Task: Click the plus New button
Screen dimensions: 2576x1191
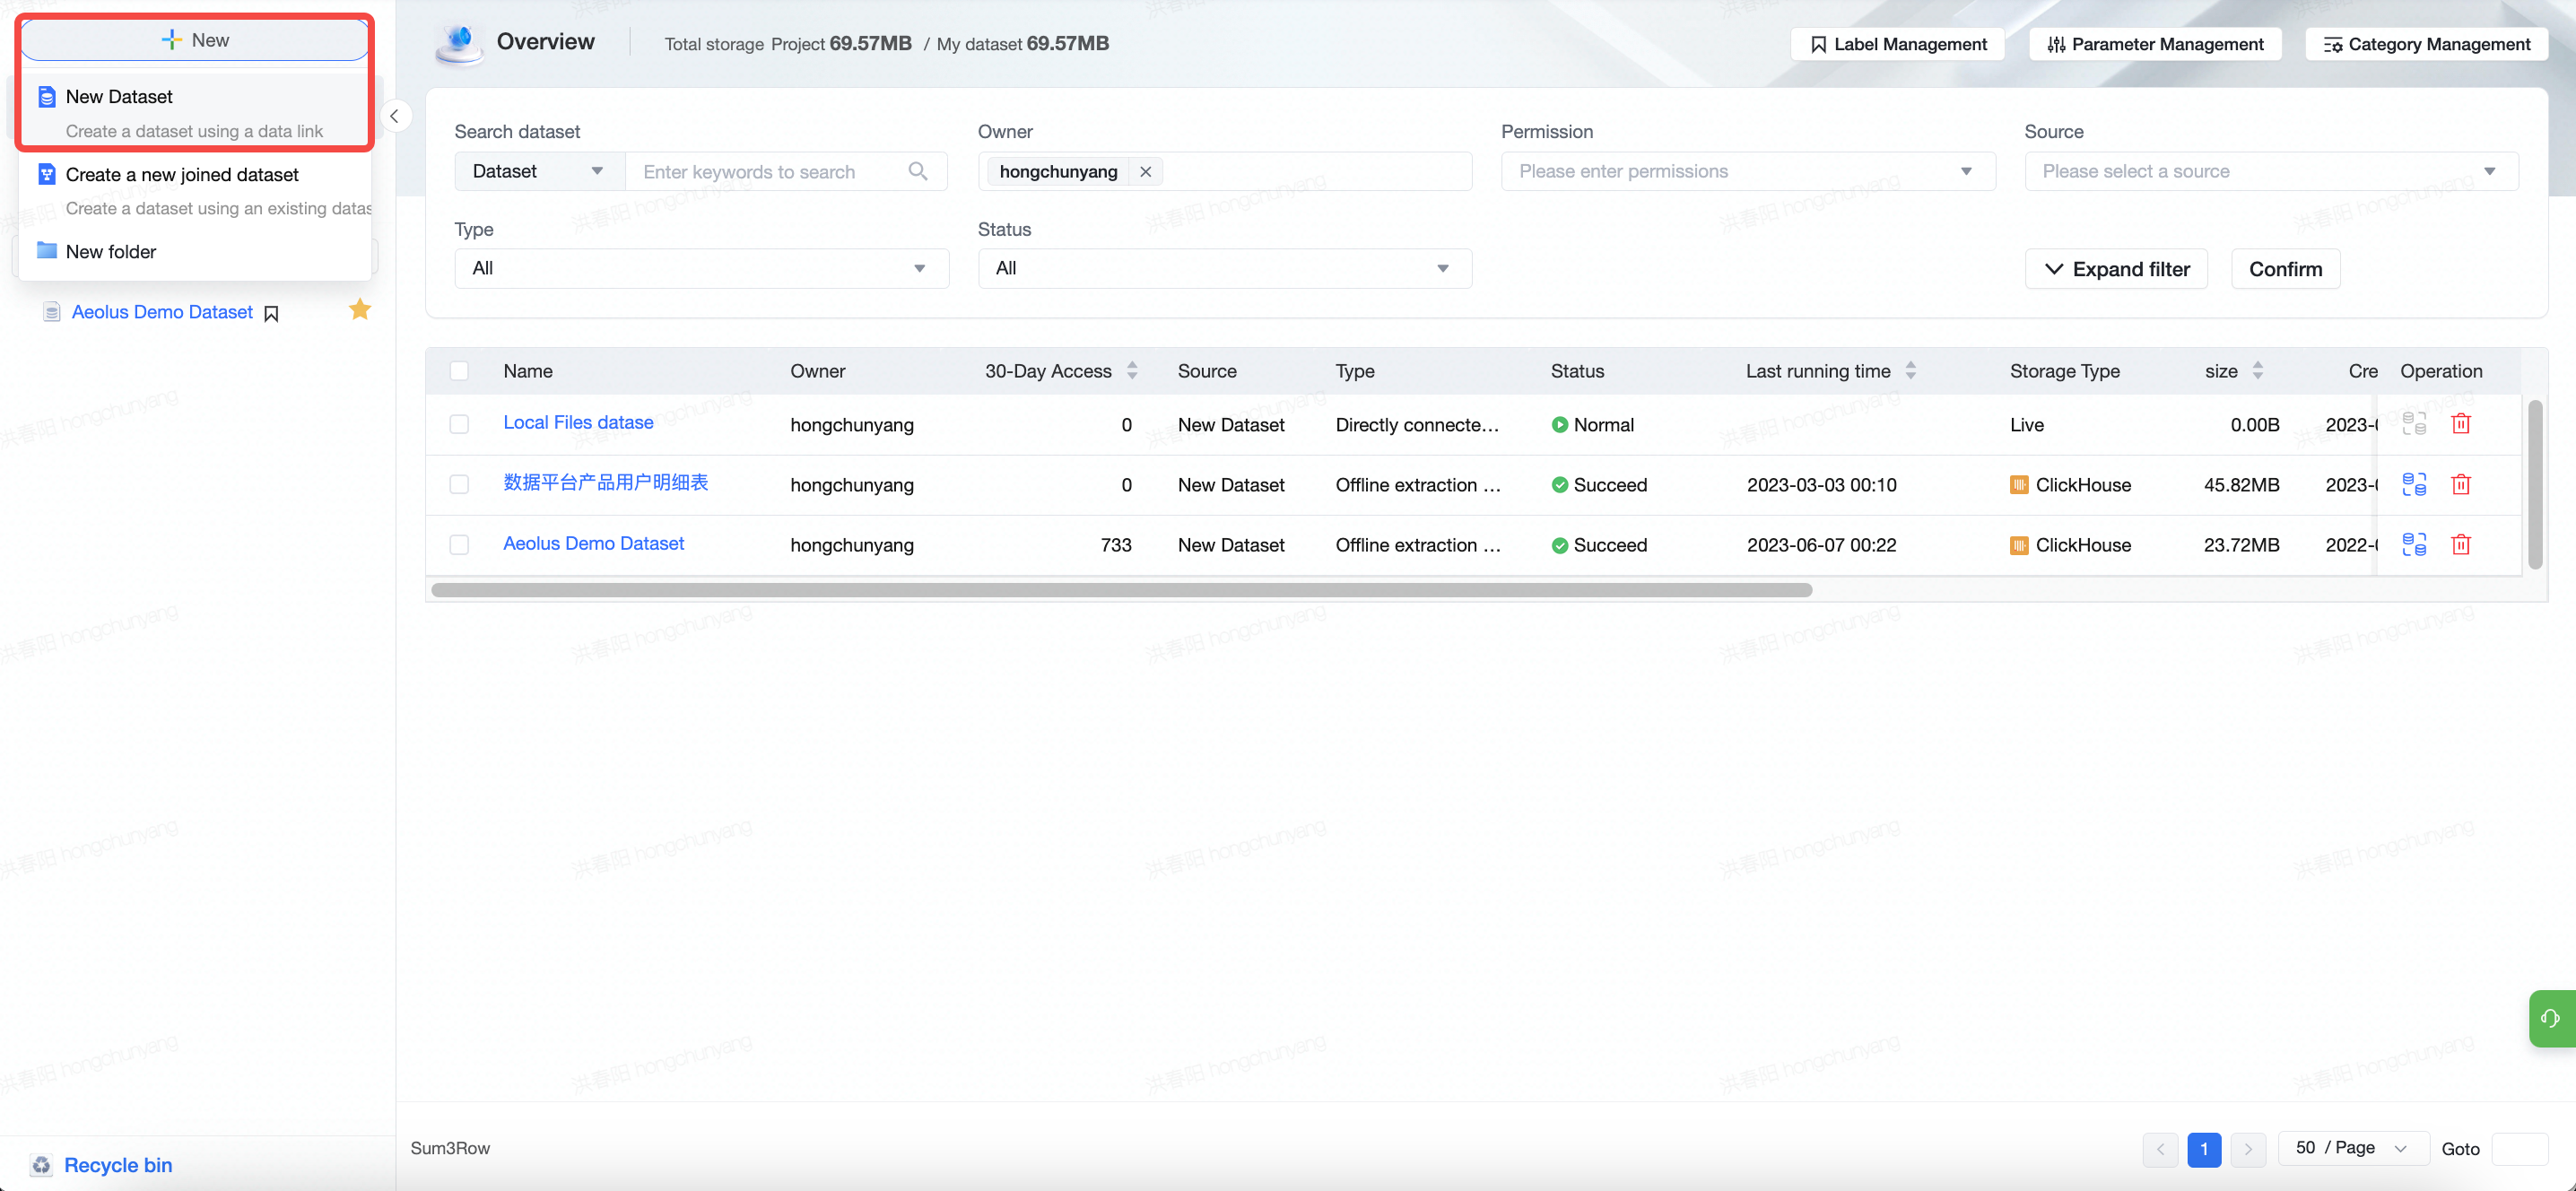Action: [x=195, y=40]
